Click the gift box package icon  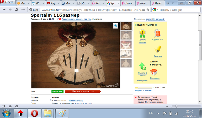[x=153, y=72]
